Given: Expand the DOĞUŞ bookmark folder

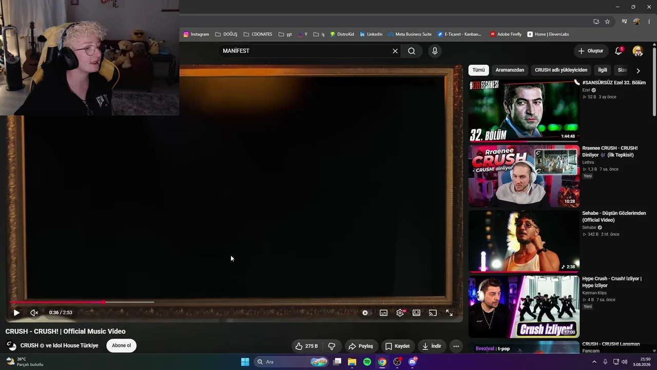Looking at the screenshot, I should tap(226, 34).
